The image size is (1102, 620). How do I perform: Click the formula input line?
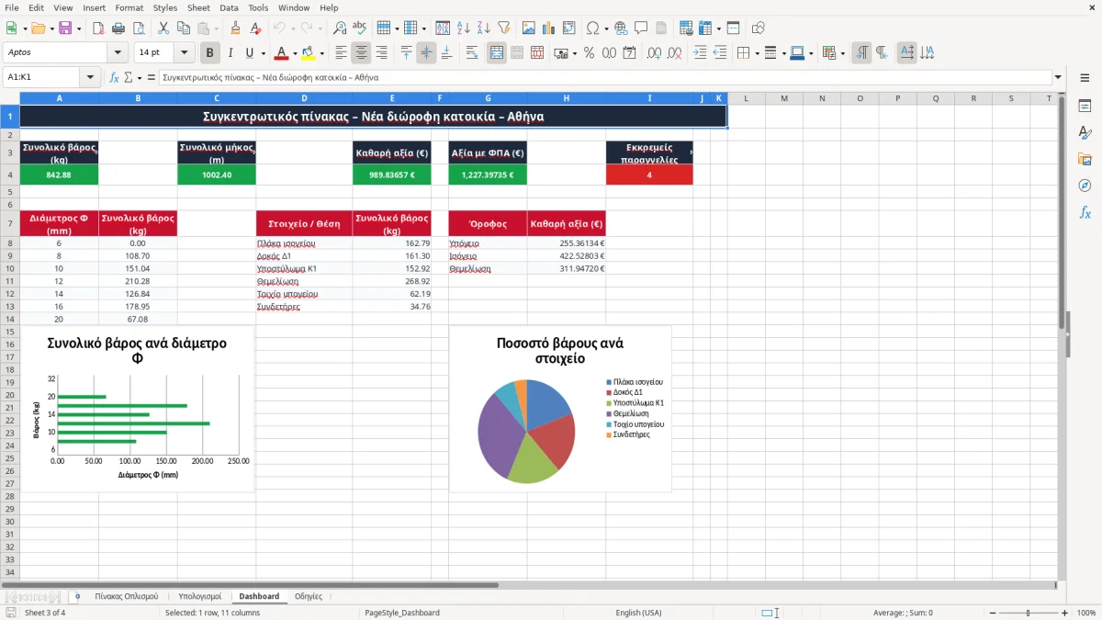(x=604, y=77)
